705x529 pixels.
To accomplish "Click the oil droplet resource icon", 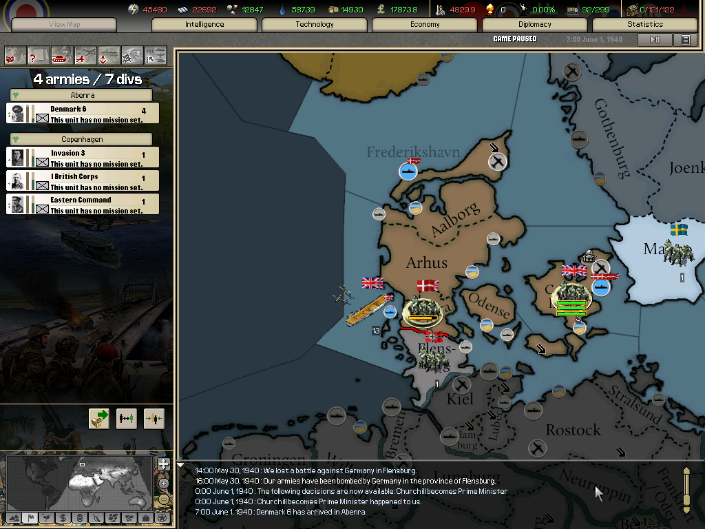I will coord(282,10).
